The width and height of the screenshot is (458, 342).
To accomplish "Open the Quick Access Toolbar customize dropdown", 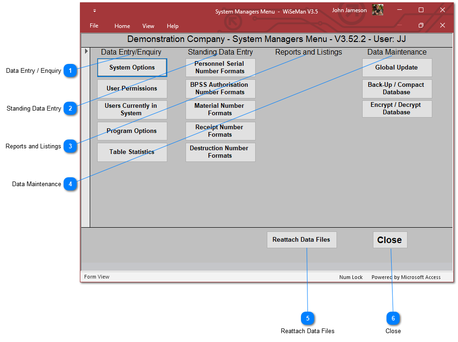I will [94, 11].
